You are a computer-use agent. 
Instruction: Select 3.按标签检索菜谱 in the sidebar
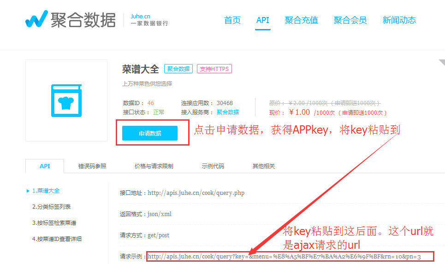54,223
